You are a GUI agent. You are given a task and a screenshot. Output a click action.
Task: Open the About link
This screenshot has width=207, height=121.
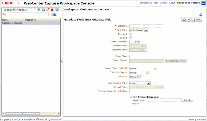(172, 3)
